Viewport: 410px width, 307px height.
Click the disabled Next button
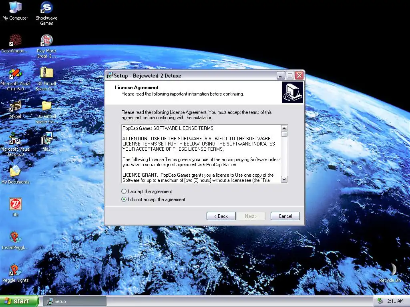[251, 216]
